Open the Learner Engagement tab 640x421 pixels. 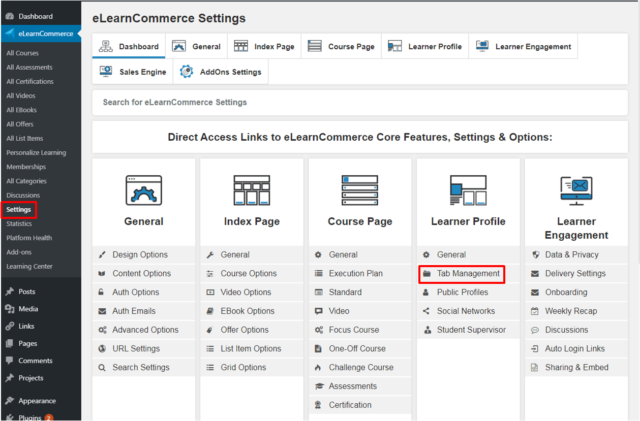pyautogui.click(x=523, y=47)
